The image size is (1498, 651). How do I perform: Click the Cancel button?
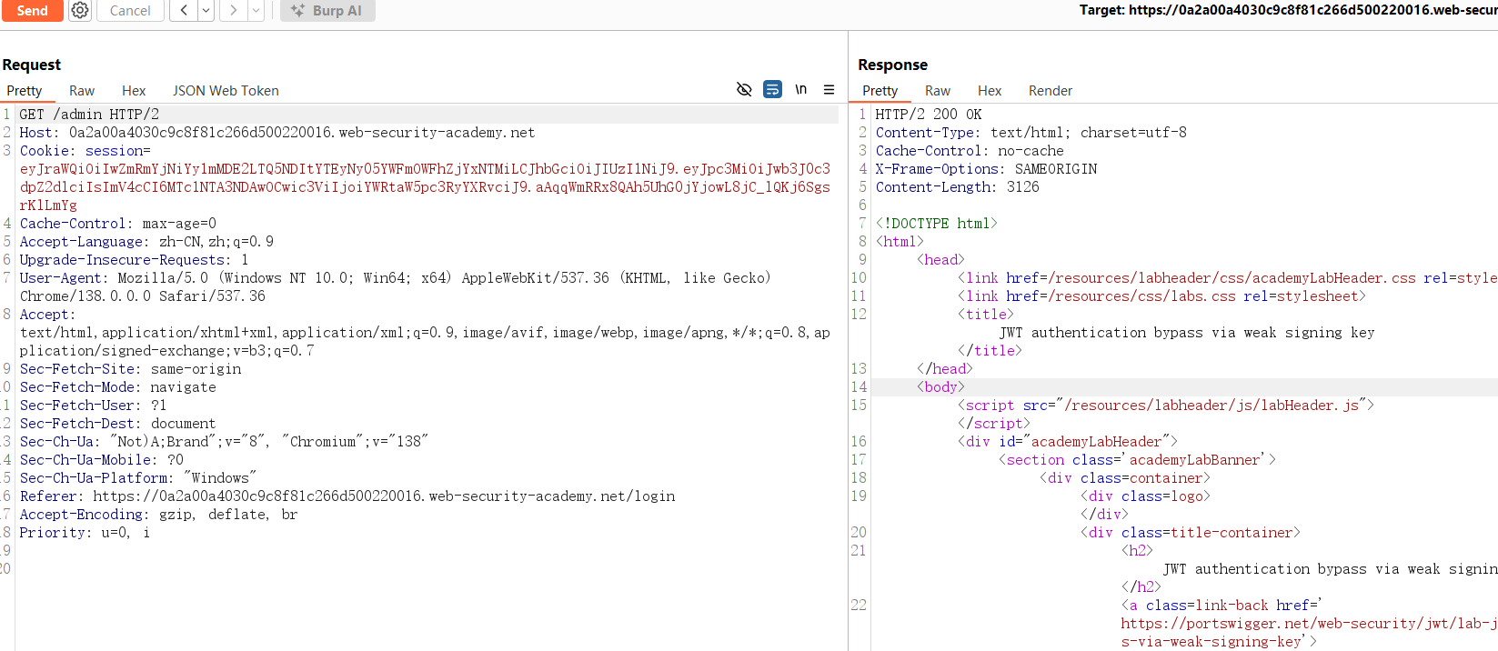click(130, 10)
